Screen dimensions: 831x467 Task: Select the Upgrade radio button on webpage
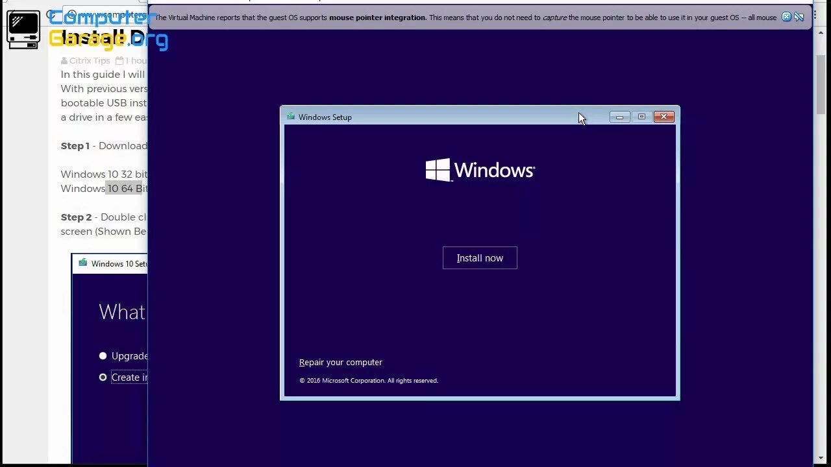pos(103,355)
